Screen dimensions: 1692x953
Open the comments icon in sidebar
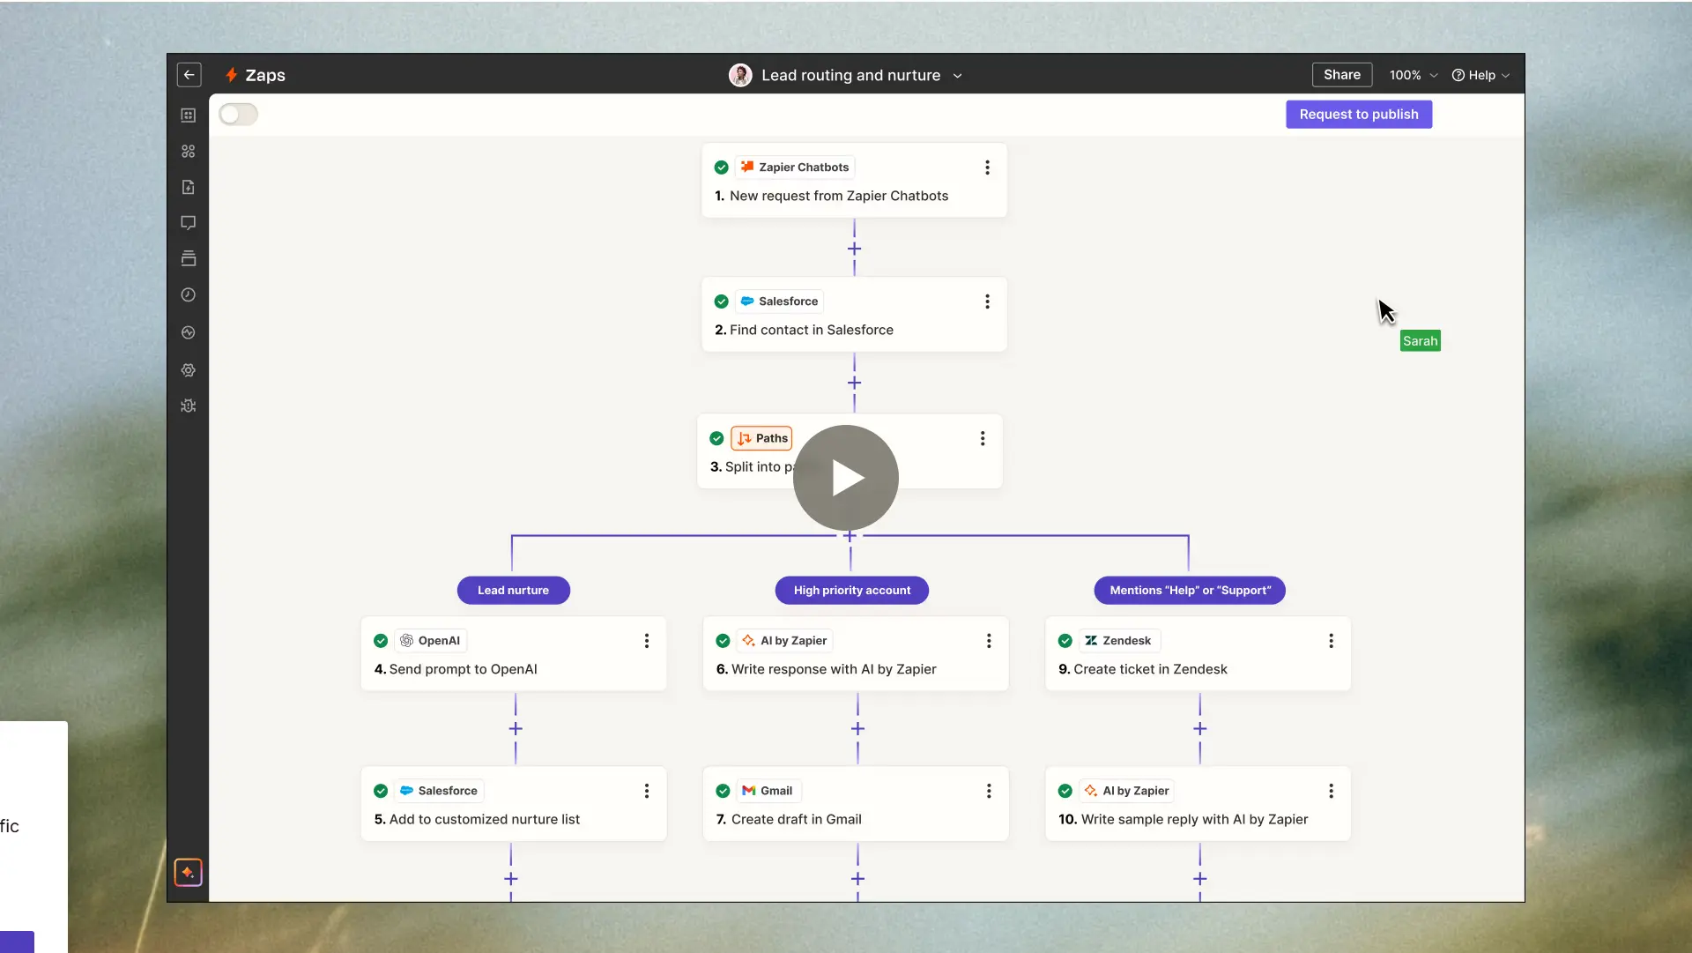point(188,223)
